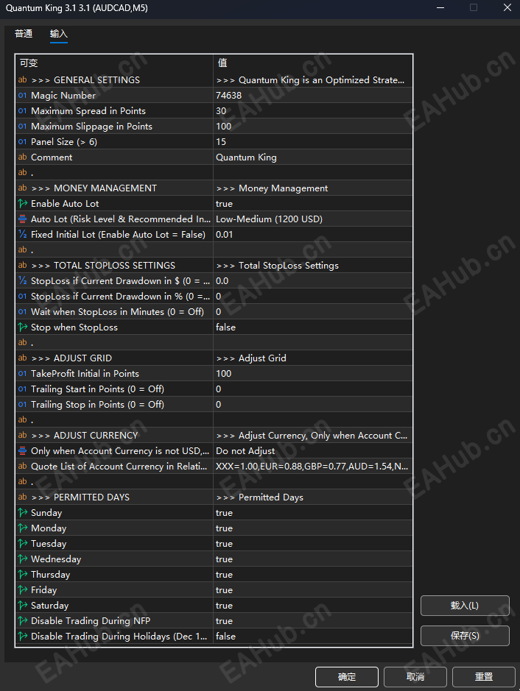Toggle the Wednesday true value

pyautogui.click(x=313, y=559)
